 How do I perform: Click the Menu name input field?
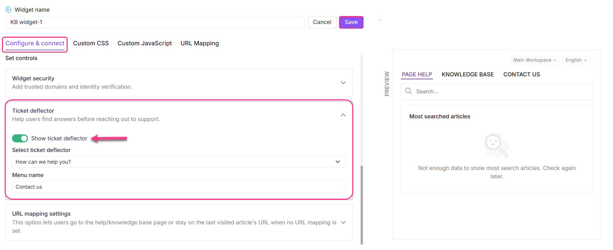coord(179,187)
